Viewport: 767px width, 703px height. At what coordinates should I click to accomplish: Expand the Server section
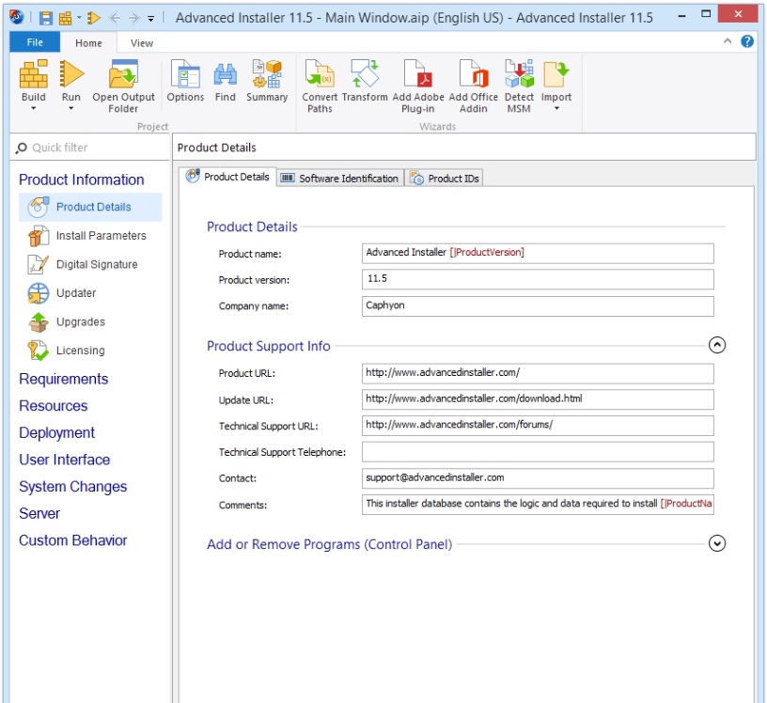pos(39,513)
